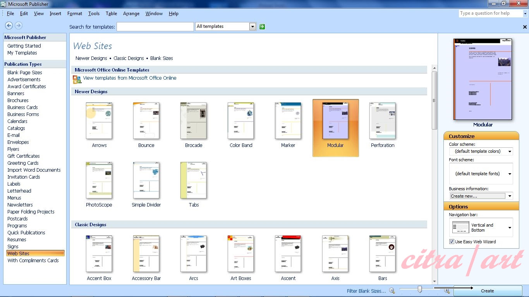The height and width of the screenshot is (297, 529).
Task: Close the template pane with X
Action: (x=525, y=27)
